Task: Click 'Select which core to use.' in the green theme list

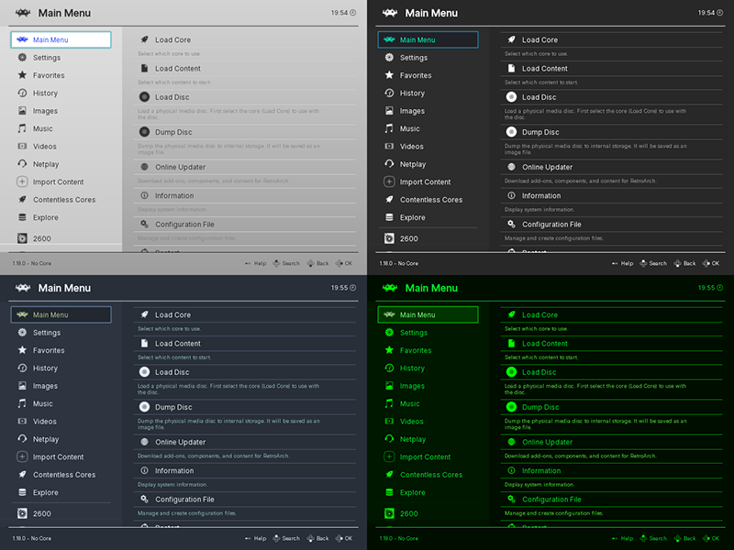Action: point(536,329)
